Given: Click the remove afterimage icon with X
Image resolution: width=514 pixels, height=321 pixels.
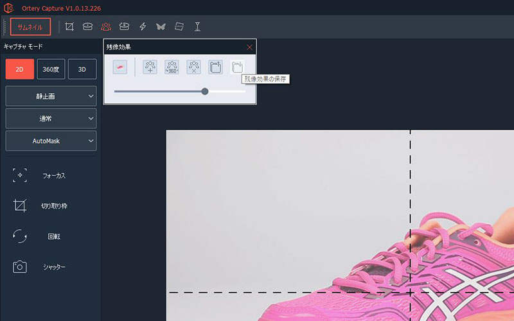Looking at the screenshot, I should pos(193,67).
